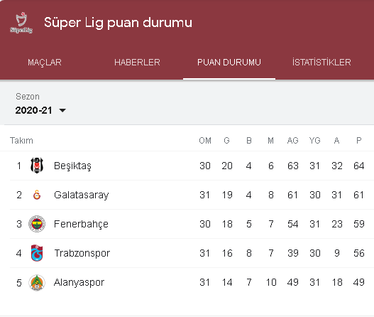374x317 pixels.
Task: Click the Alanyaspor club crest
Action: pyautogui.click(x=37, y=283)
